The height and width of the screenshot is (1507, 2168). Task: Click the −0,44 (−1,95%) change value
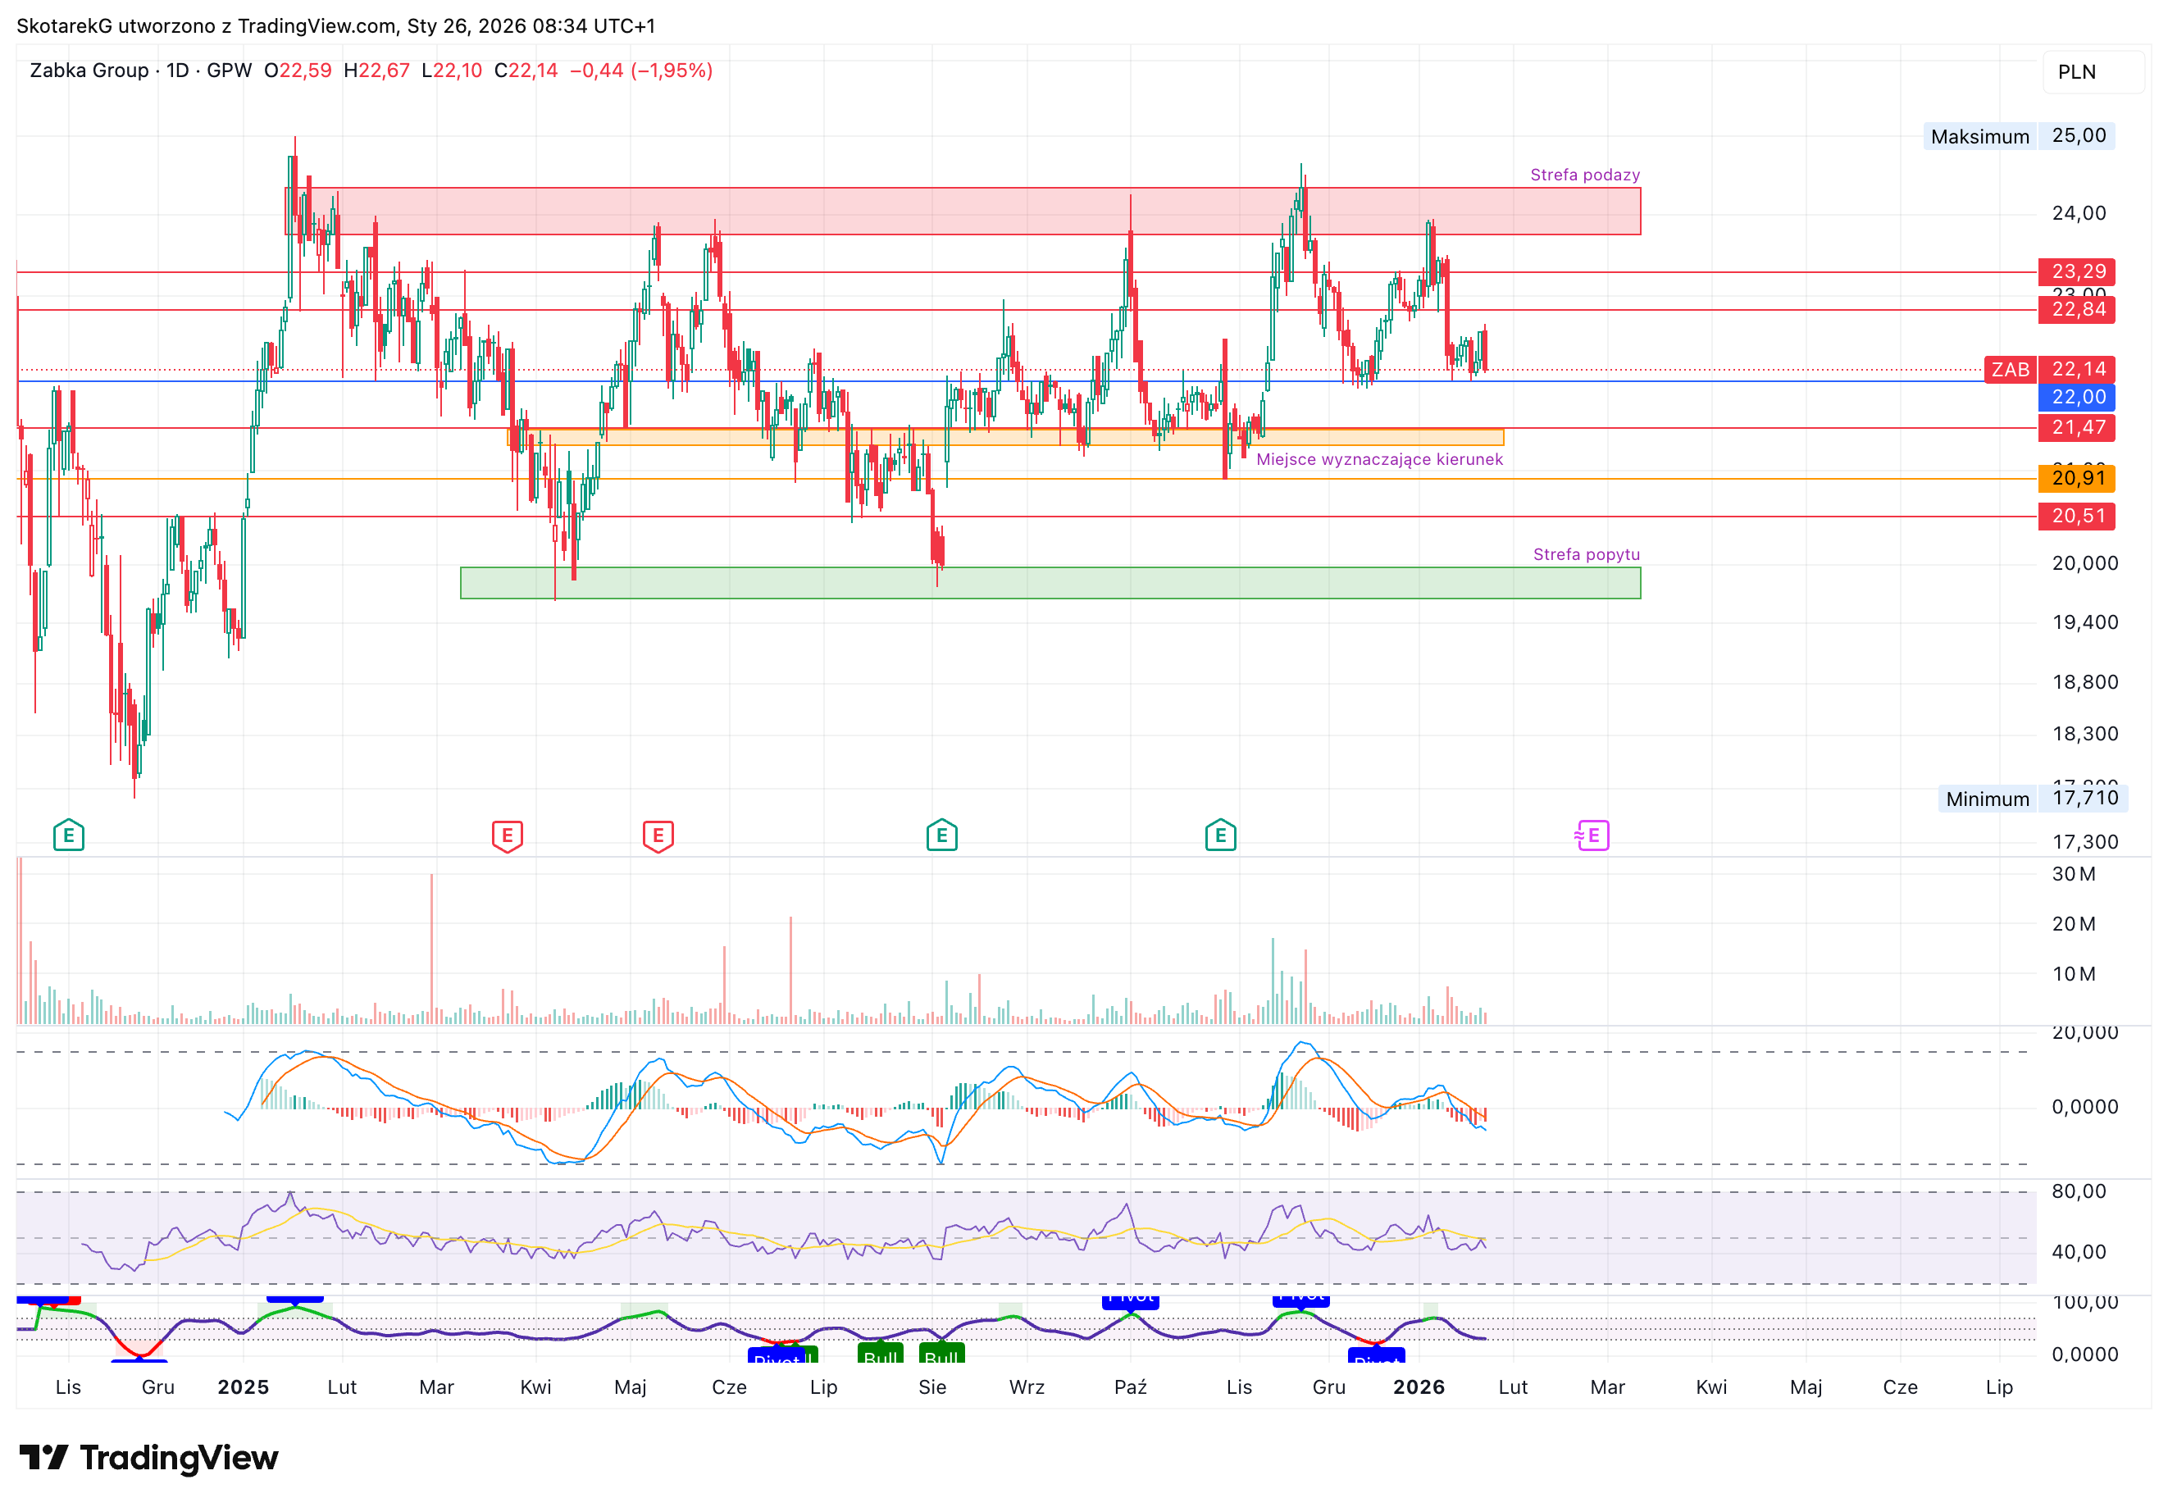click(641, 71)
